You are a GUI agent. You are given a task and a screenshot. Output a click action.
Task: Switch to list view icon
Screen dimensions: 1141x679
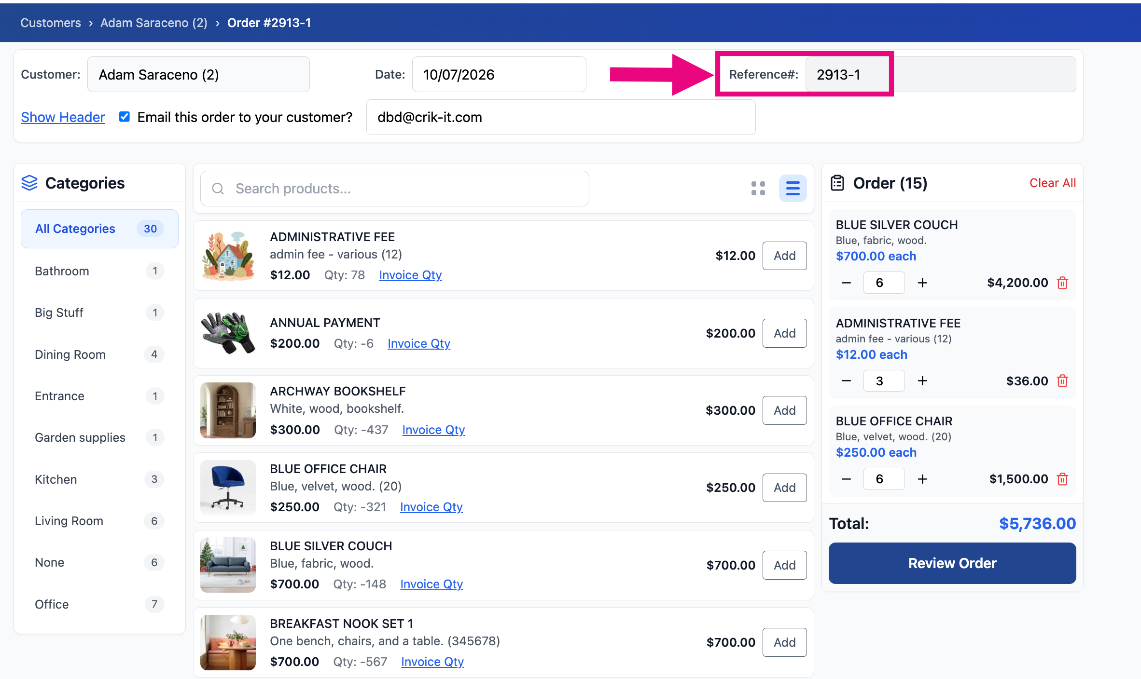pyautogui.click(x=793, y=189)
